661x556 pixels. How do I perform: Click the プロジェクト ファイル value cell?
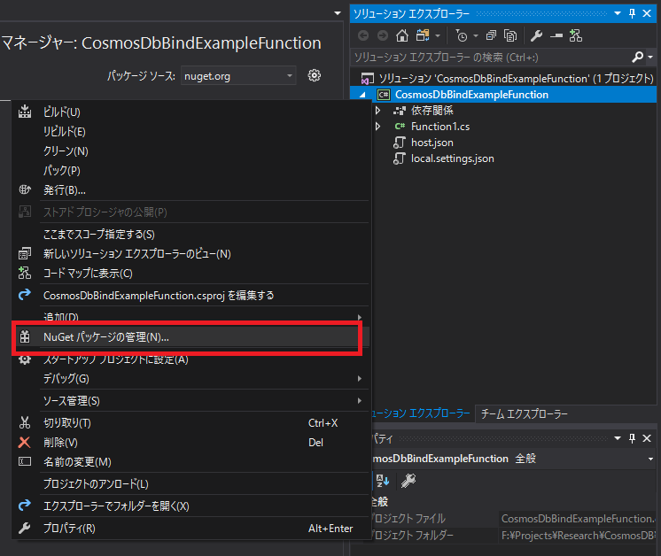click(x=578, y=519)
